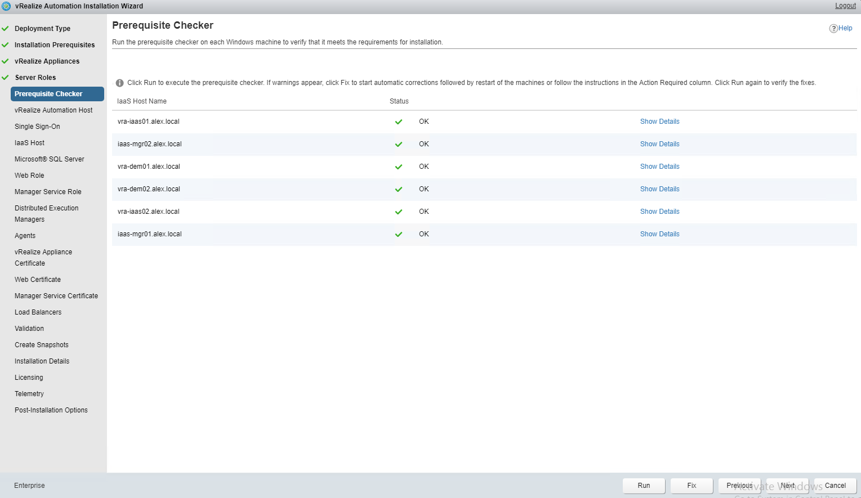Click the info icon beside the instructions
861x498 pixels.
coord(119,83)
